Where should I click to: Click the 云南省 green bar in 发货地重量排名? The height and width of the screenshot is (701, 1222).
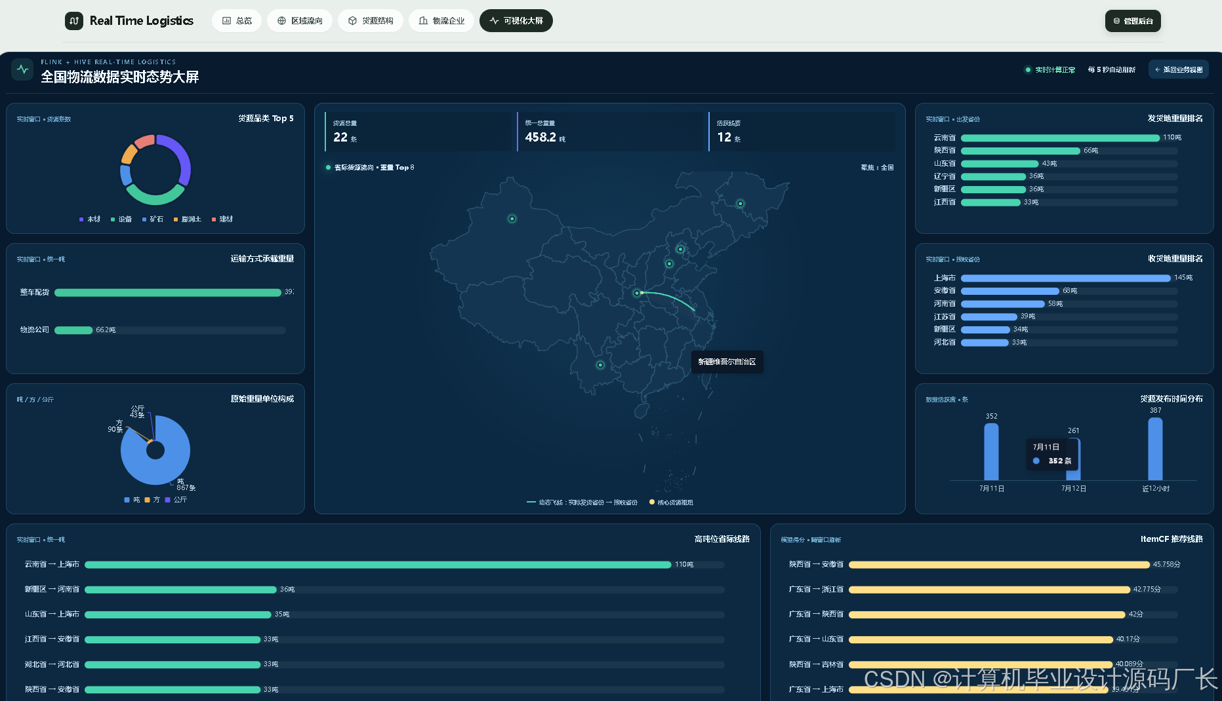coord(1060,138)
